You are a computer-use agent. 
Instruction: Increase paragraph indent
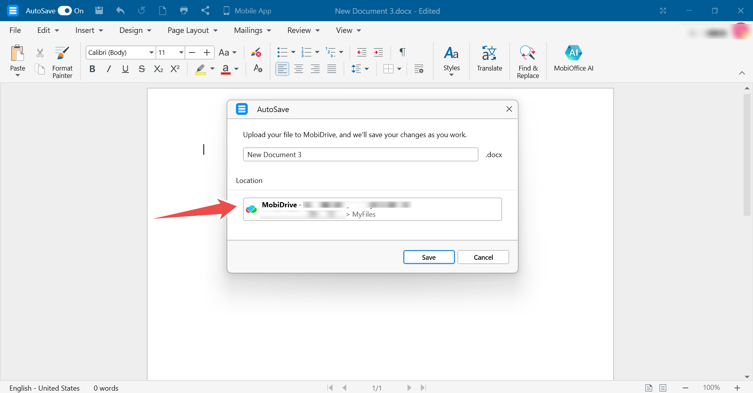point(378,52)
